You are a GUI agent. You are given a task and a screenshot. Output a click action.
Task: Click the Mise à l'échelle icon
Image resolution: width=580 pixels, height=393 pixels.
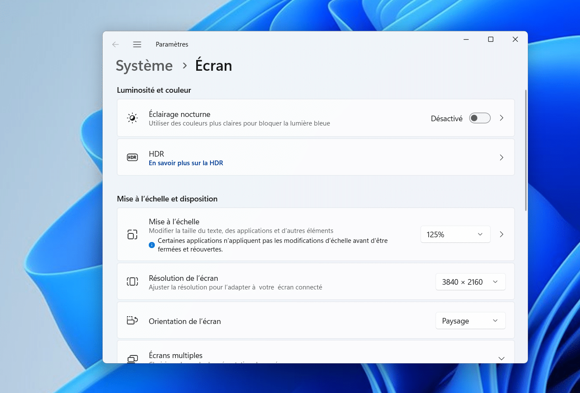tap(132, 234)
